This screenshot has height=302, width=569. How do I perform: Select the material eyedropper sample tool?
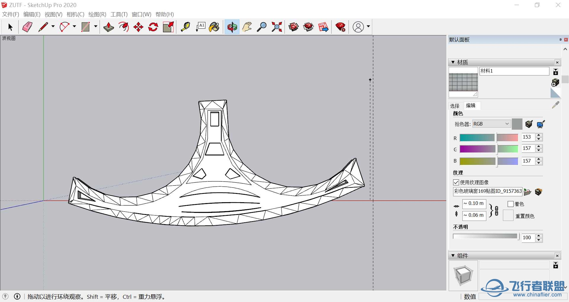pyautogui.click(x=556, y=105)
